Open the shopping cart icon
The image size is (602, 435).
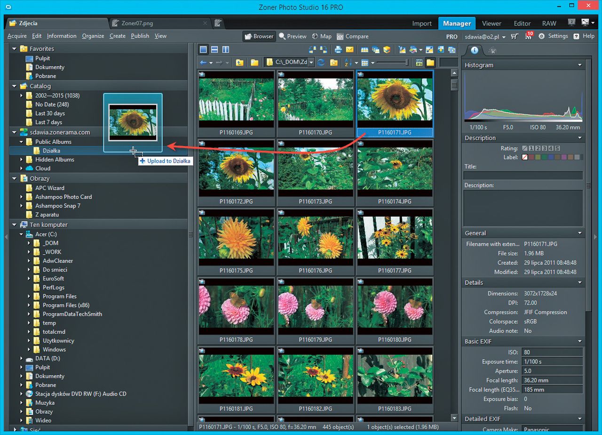click(x=515, y=36)
